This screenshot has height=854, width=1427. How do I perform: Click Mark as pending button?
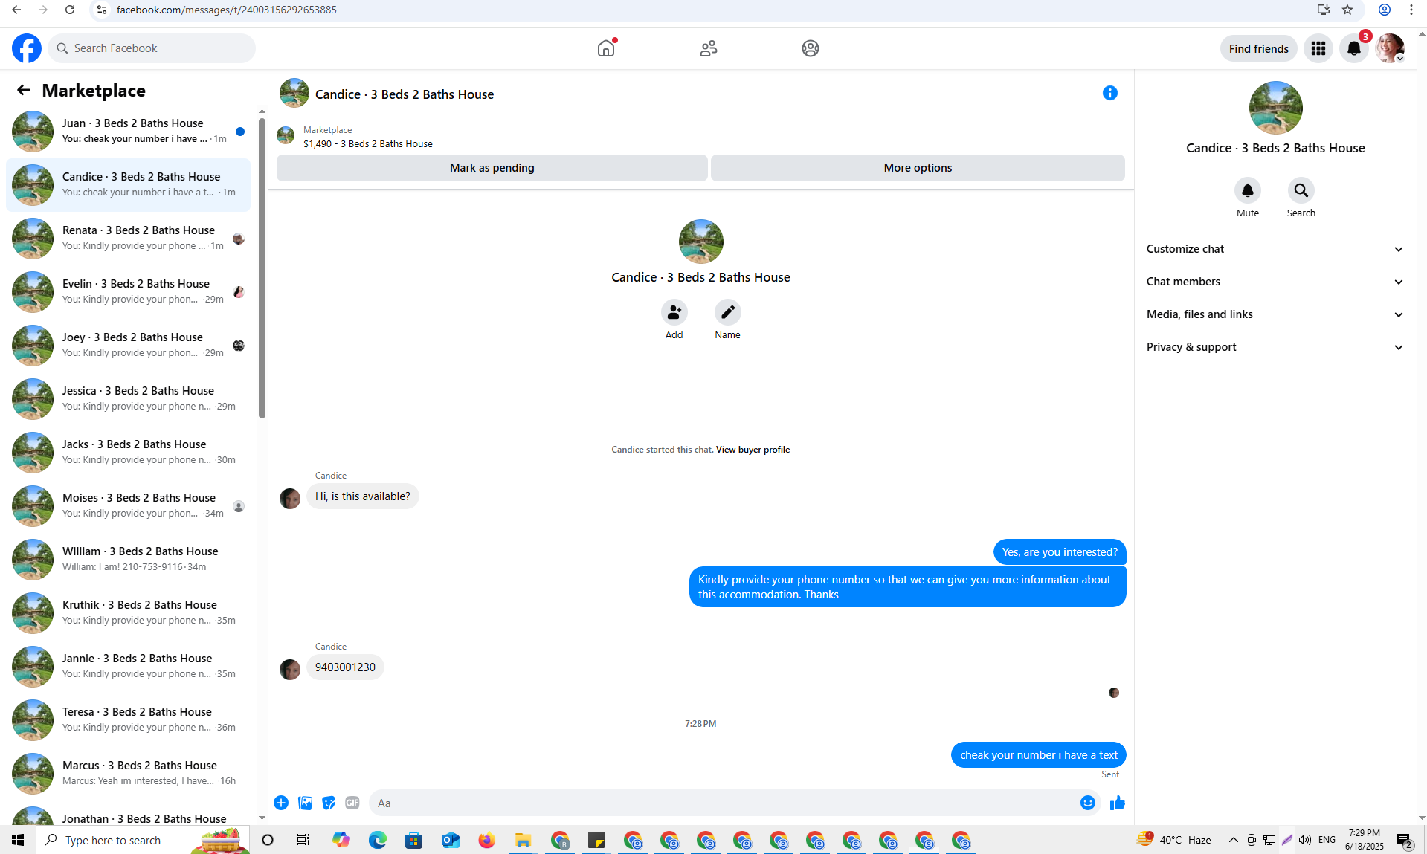tap(492, 168)
